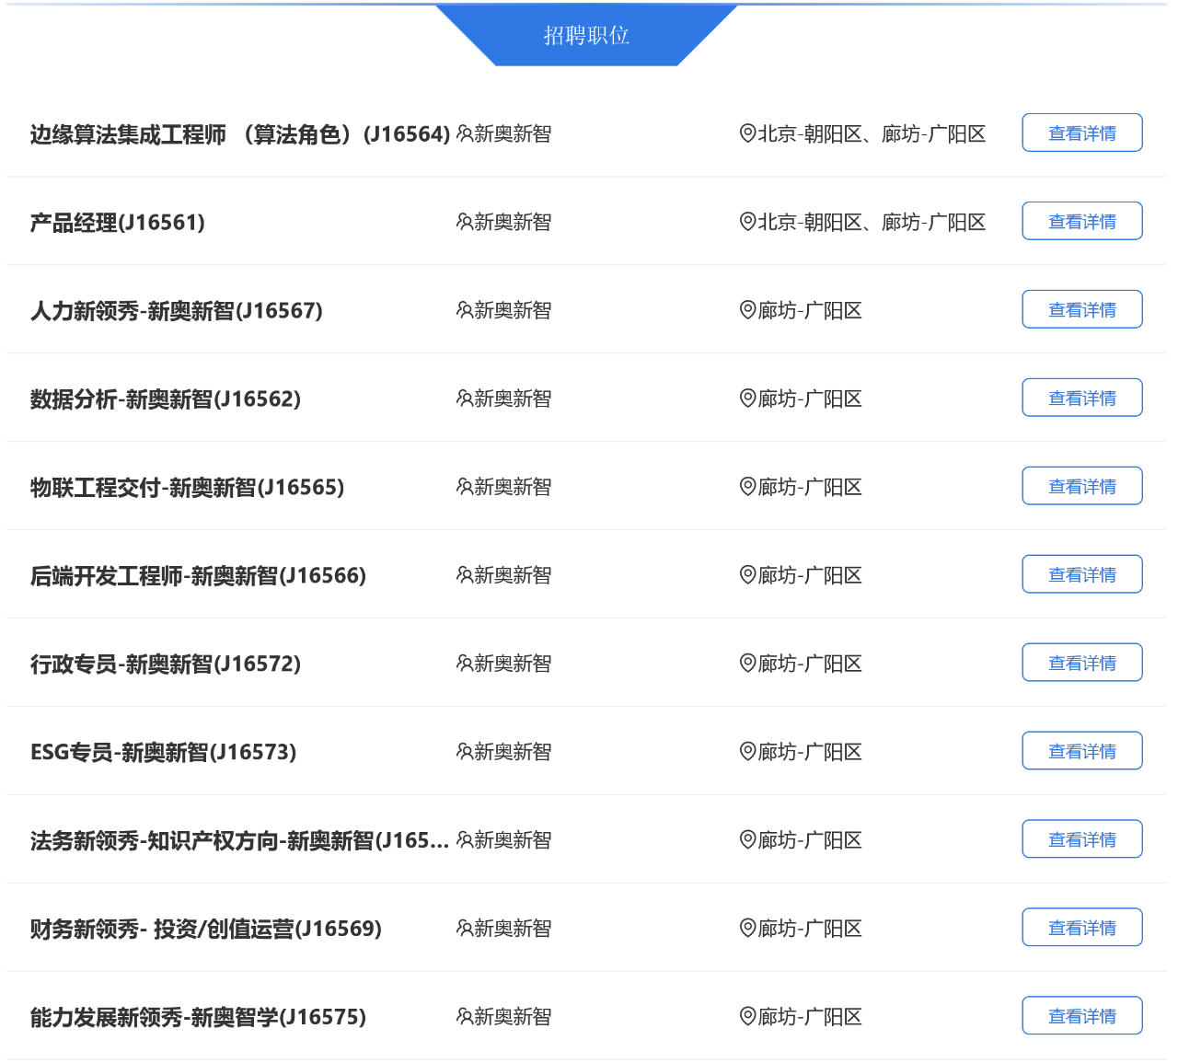Click 廊坊-广阳区 location in 行政专员 row
Viewport: 1178px width, 1063px height.
click(x=810, y=664)
